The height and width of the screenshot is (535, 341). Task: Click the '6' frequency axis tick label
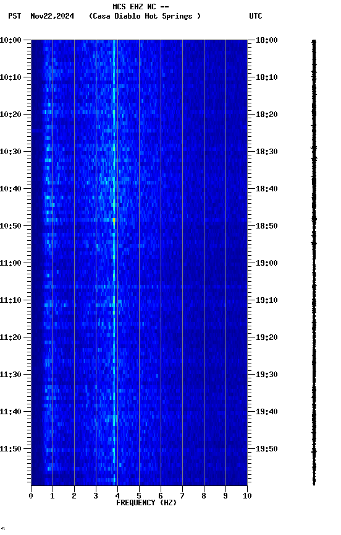point(161,496)
